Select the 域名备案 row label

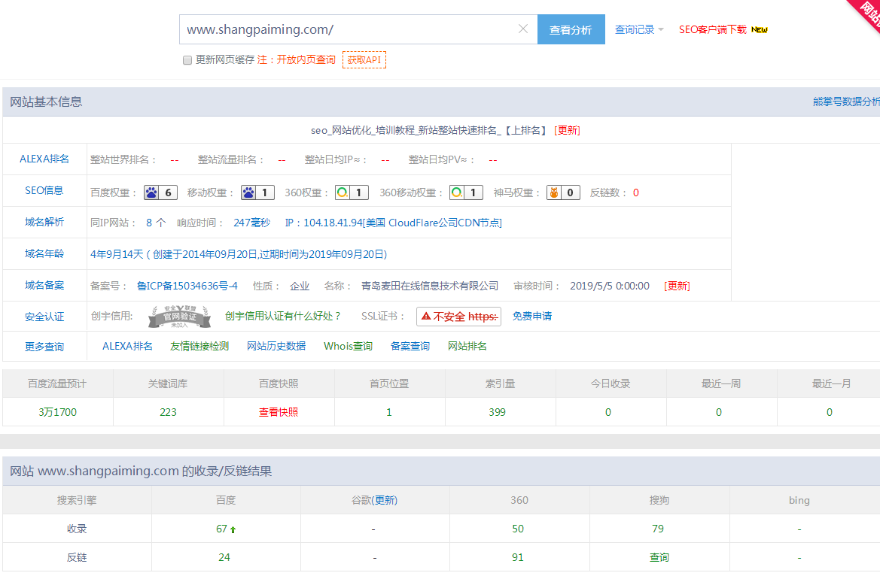pyautogui.click(x=44, y=285)
